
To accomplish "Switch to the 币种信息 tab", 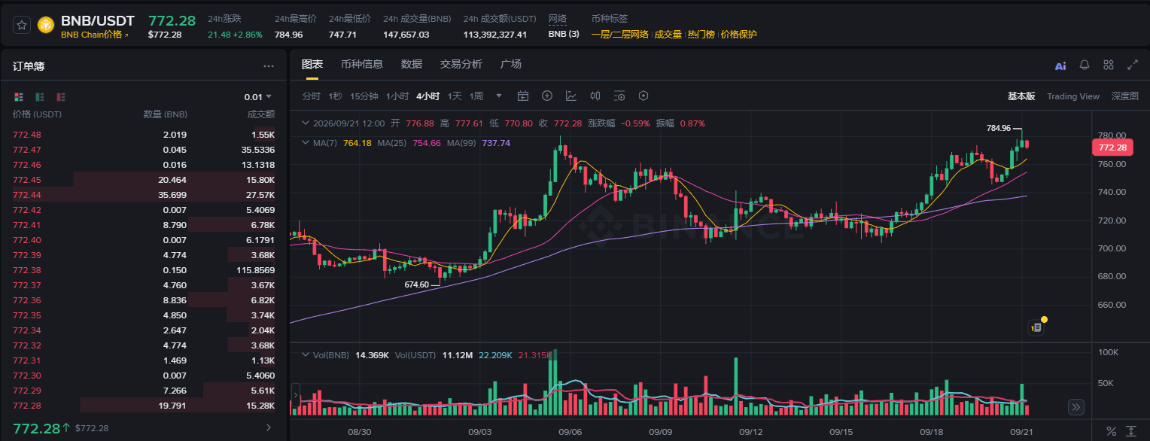I will coord(362,64).
